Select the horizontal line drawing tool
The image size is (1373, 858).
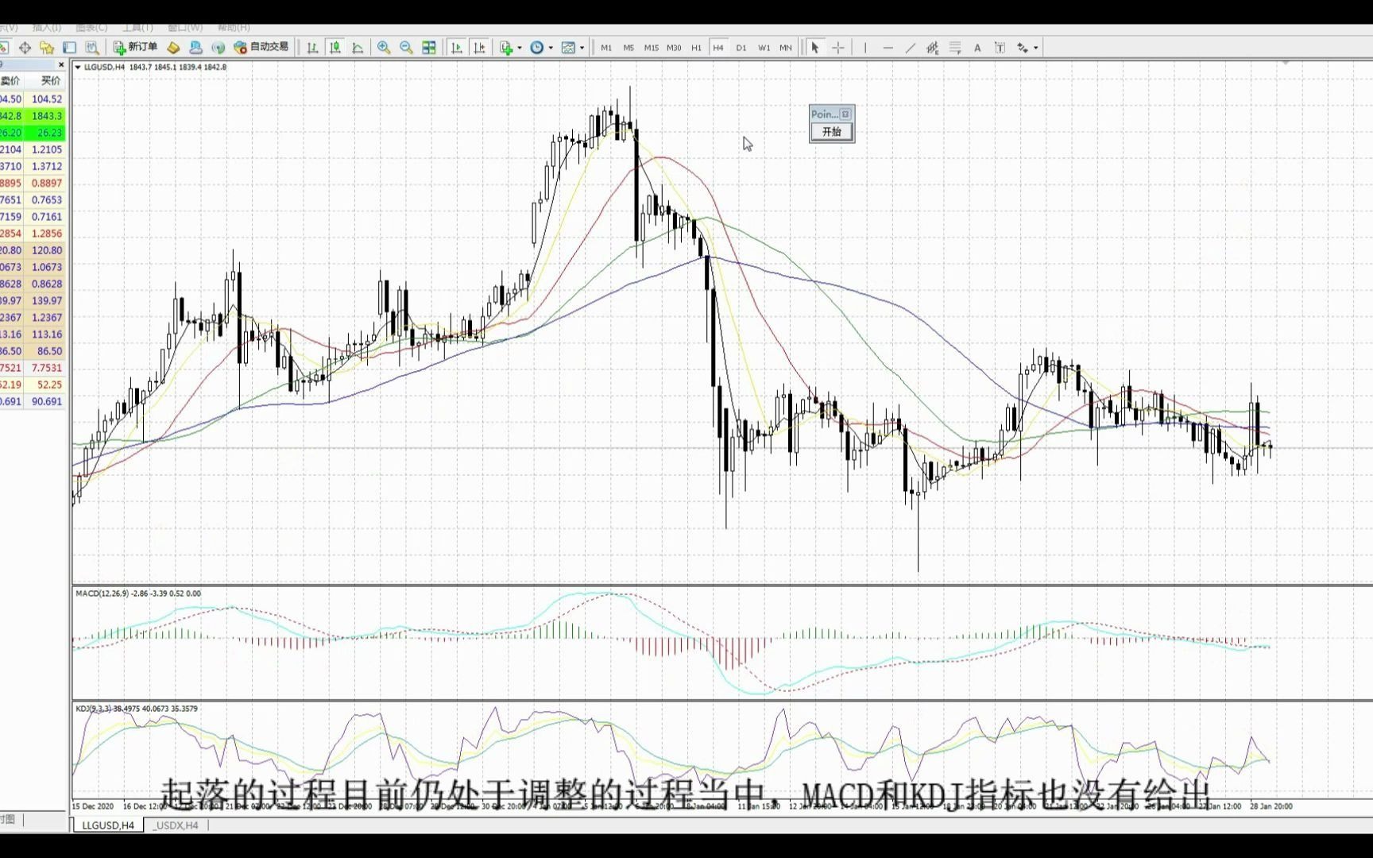888,48
